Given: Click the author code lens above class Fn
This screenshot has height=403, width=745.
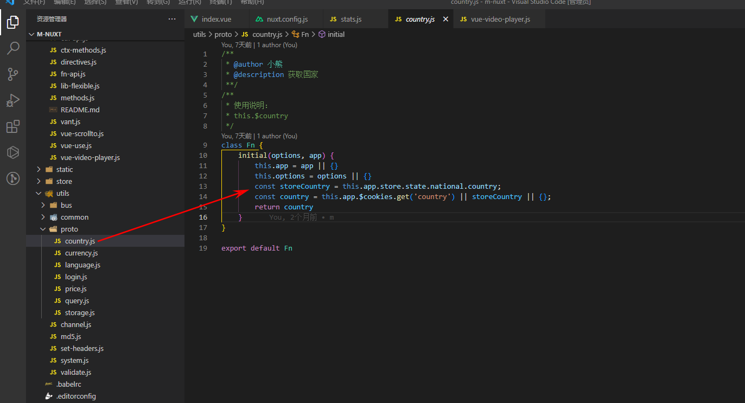Looking at the screenshot, I should pos(259,136).
